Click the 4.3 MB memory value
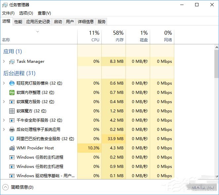This screenshot has width=219, height=195. coord(117,148)
